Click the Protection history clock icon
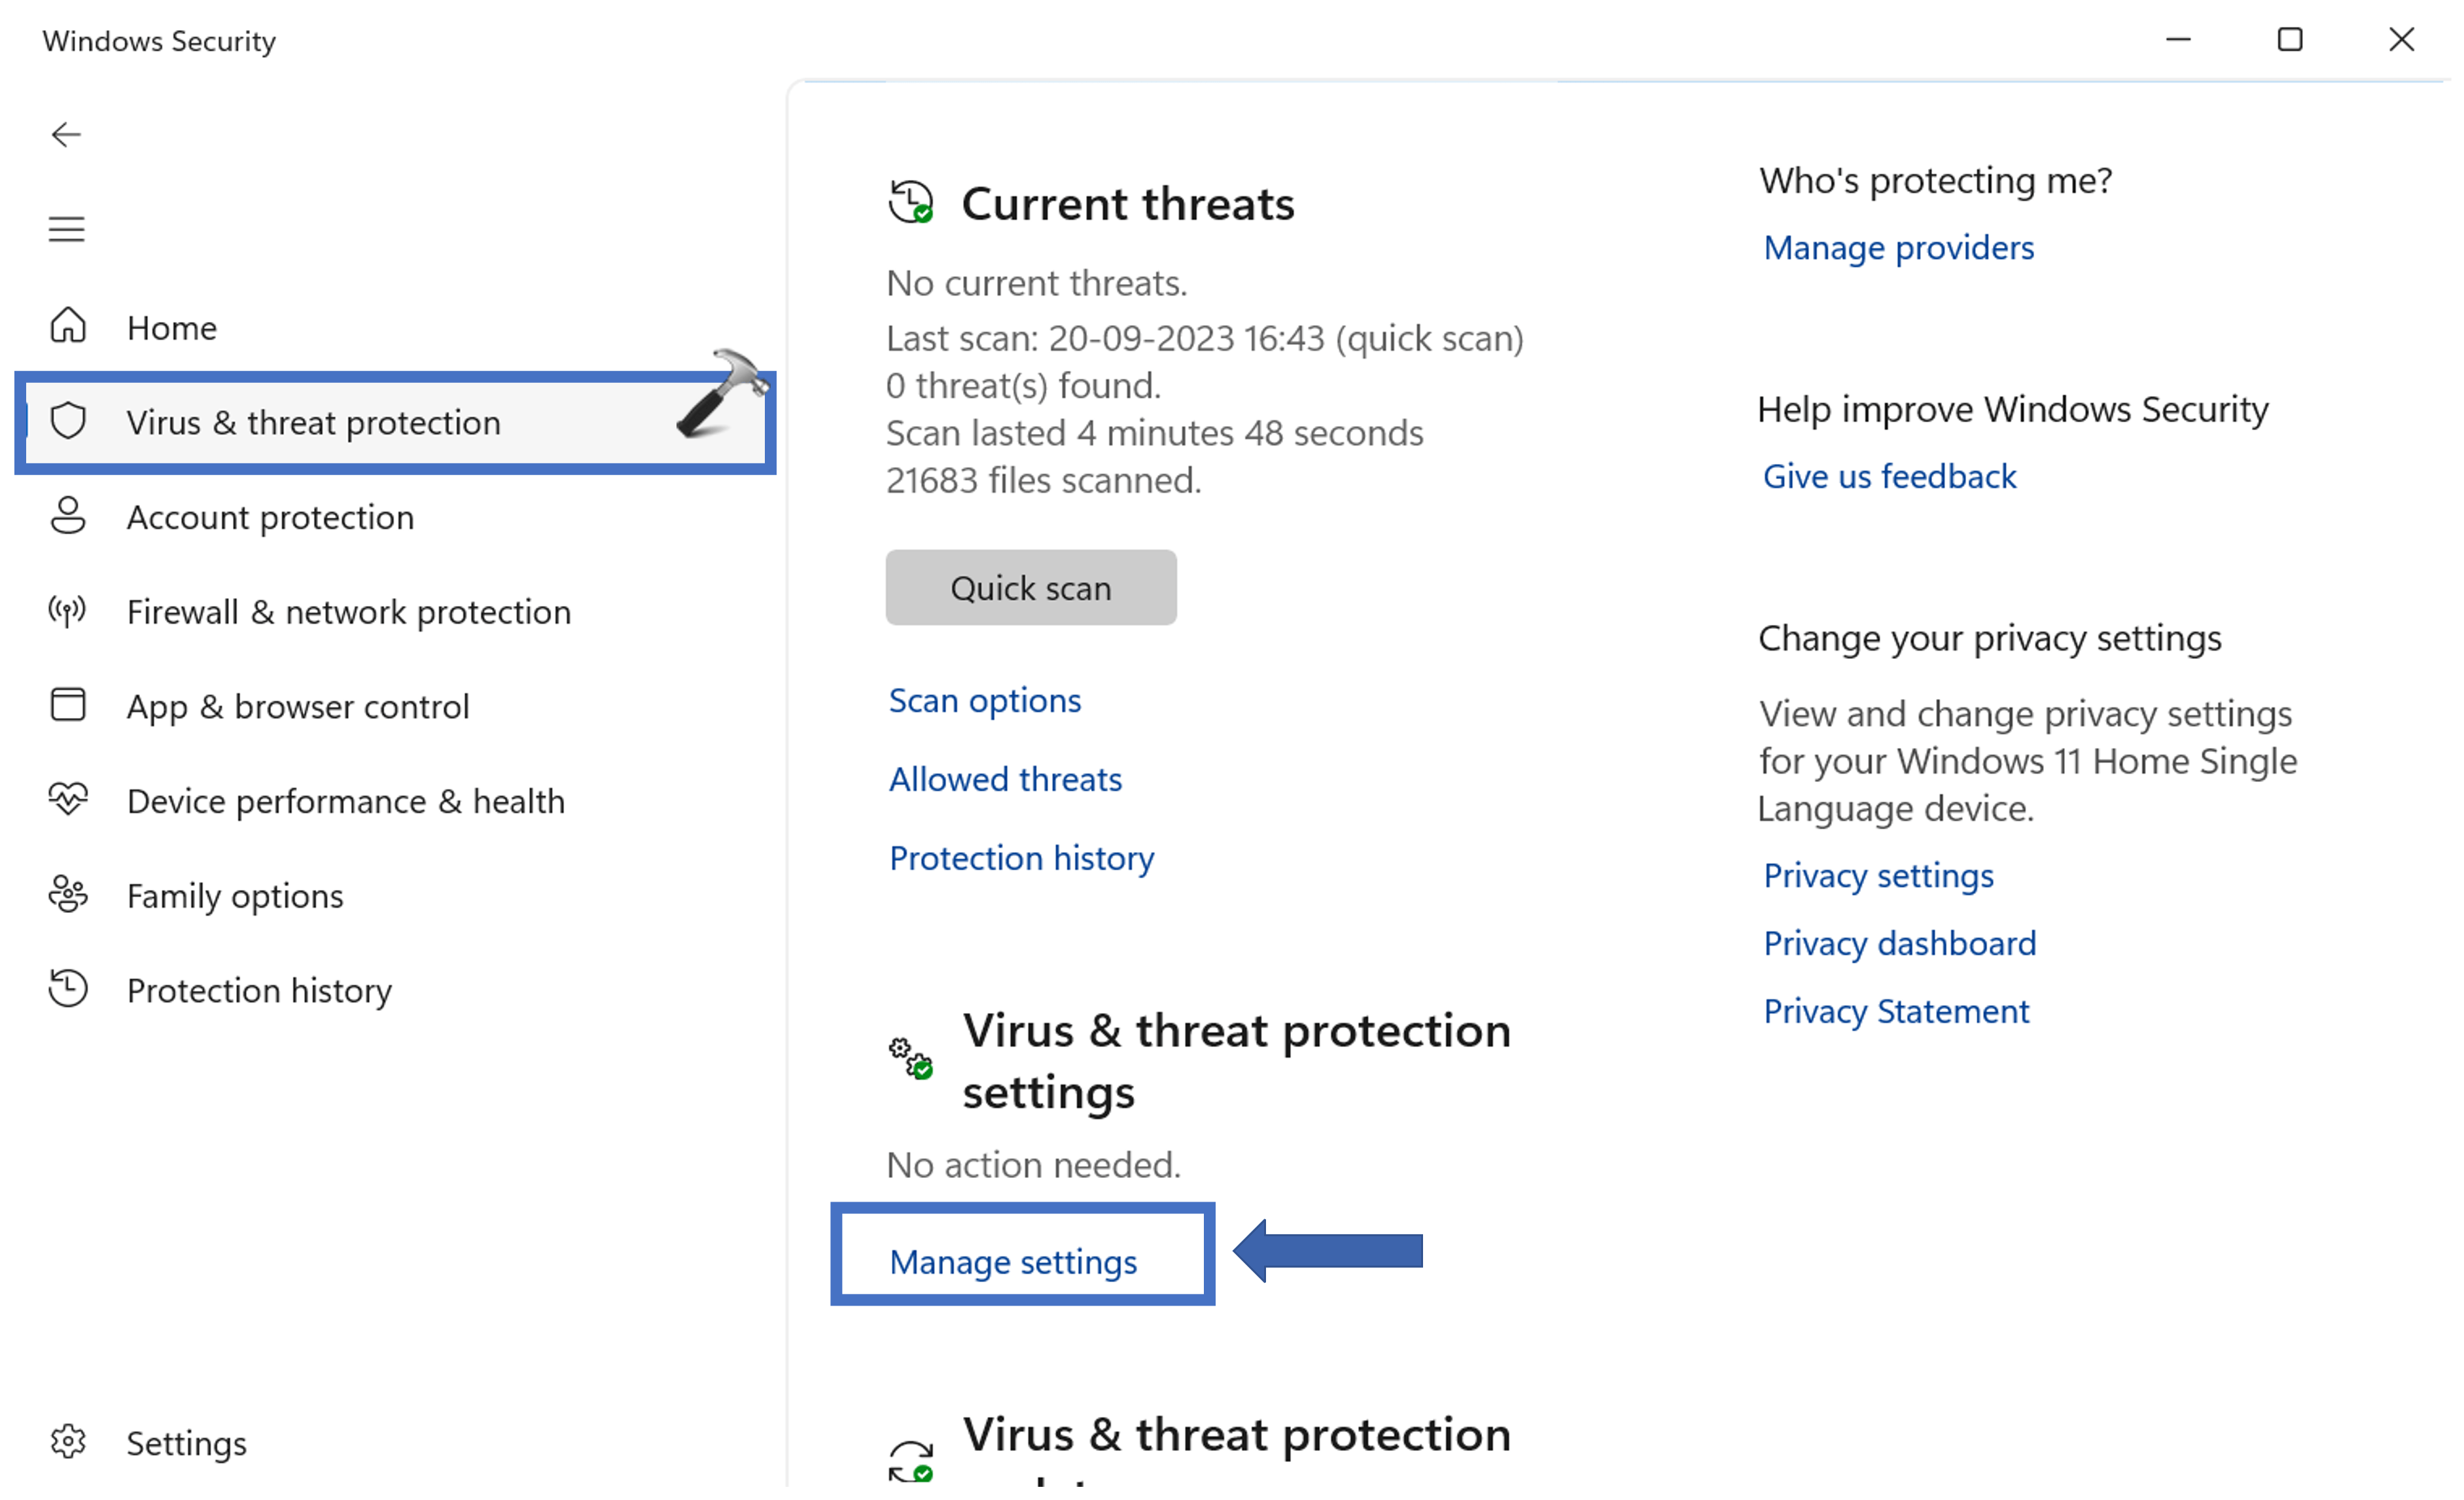2464x1500 pixels. tap(67, 989)
